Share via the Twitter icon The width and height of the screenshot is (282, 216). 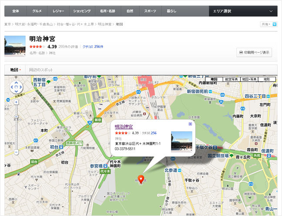tap(275, 24)
